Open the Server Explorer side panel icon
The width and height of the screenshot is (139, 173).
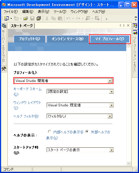[4, 26]
